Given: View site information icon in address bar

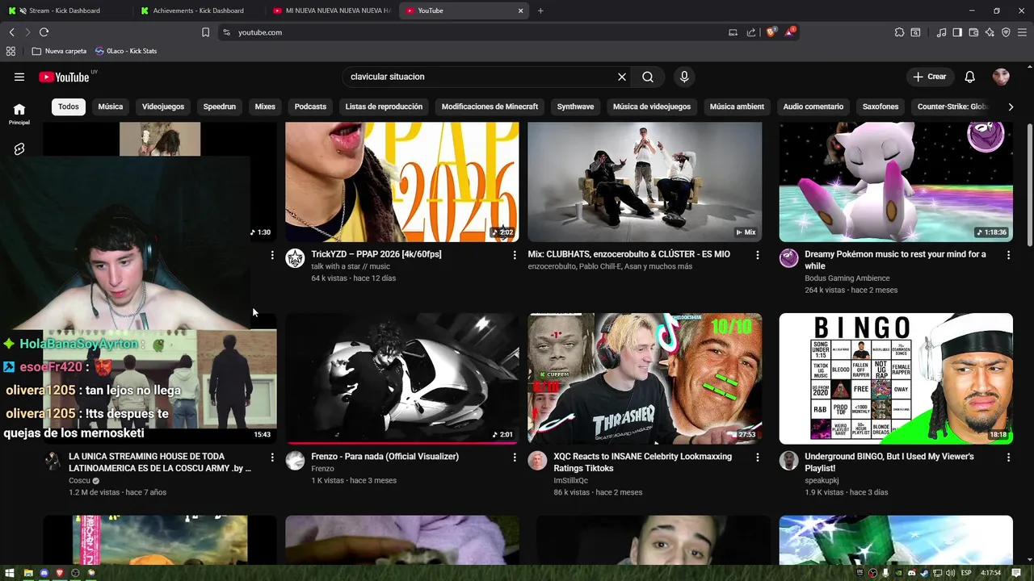Looking at the screenshot, I should pos(227,32).
